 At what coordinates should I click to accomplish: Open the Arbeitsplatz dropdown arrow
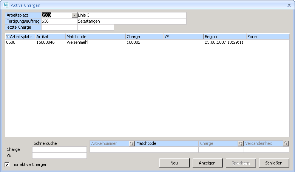tap(74, 15)
